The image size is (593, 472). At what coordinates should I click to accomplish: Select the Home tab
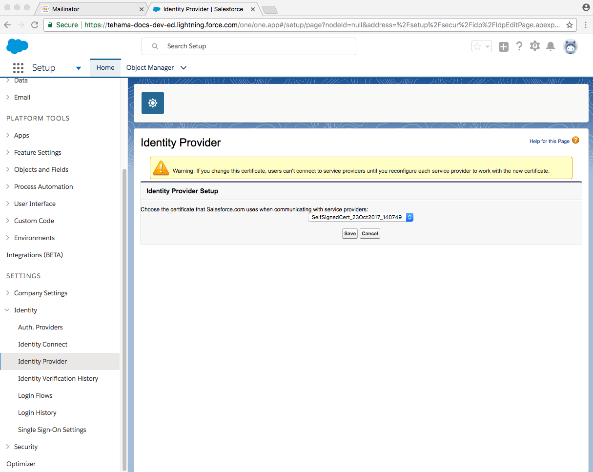pyautogui.click(x=105, y=68)
